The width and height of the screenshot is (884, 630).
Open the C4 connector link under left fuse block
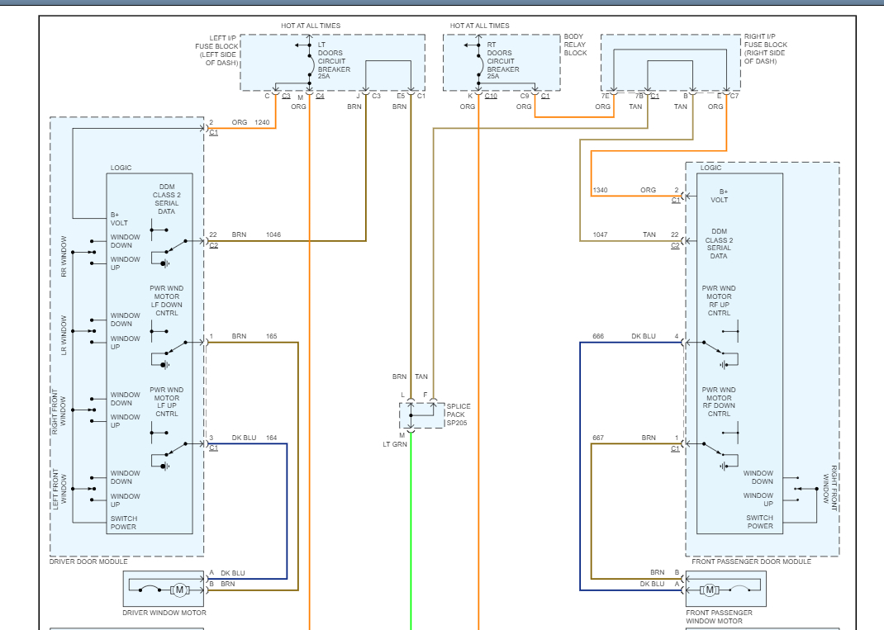(x=320, y=96)
